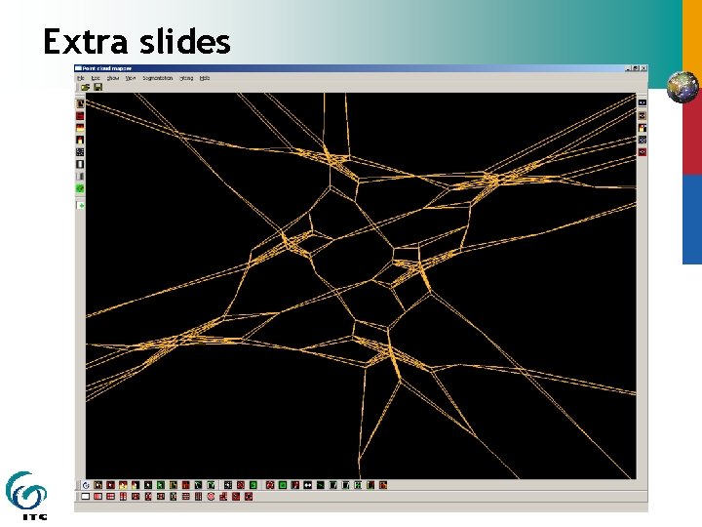
Task: Click the dark blue icon heading the right toolbar
Action: pyautogui.click(x=643, y=103)
